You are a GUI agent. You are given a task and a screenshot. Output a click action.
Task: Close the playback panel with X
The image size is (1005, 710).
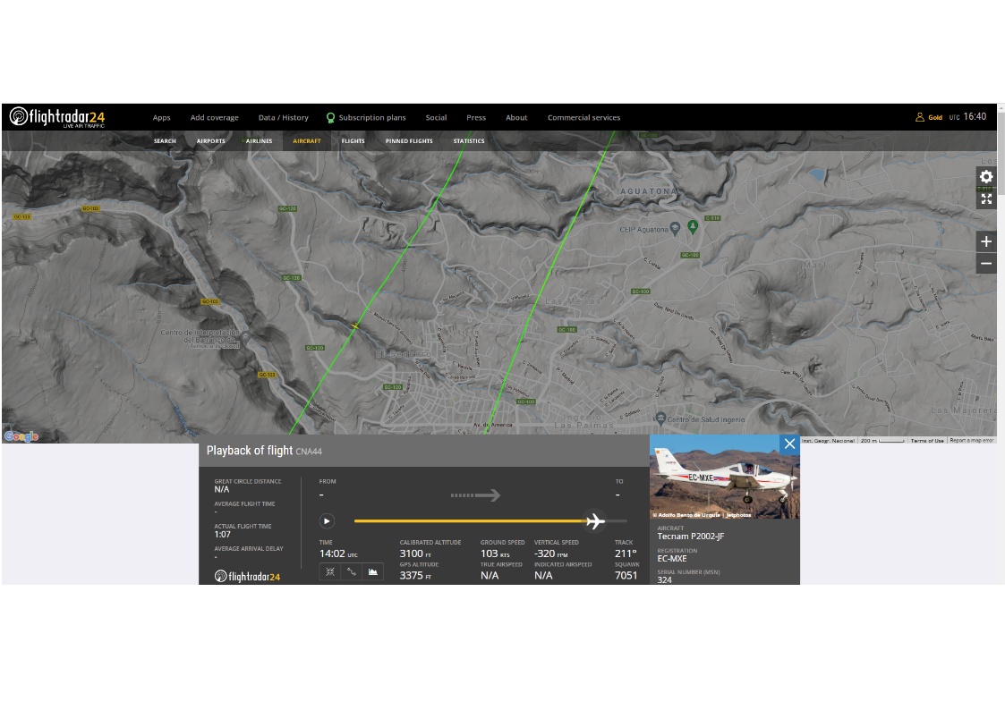pos(789,444)
